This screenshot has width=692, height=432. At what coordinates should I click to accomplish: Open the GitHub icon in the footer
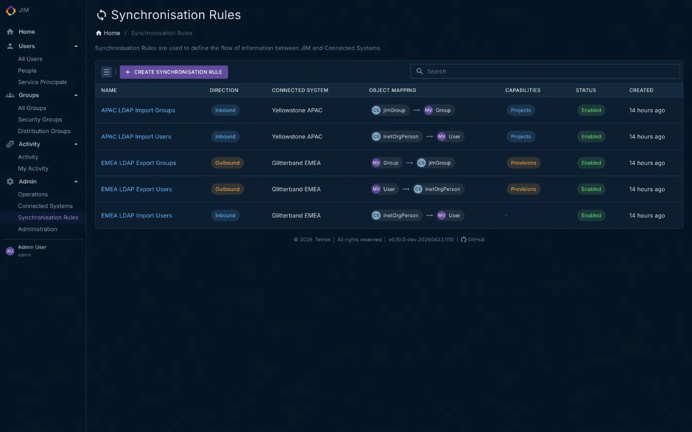pos(464,239)
